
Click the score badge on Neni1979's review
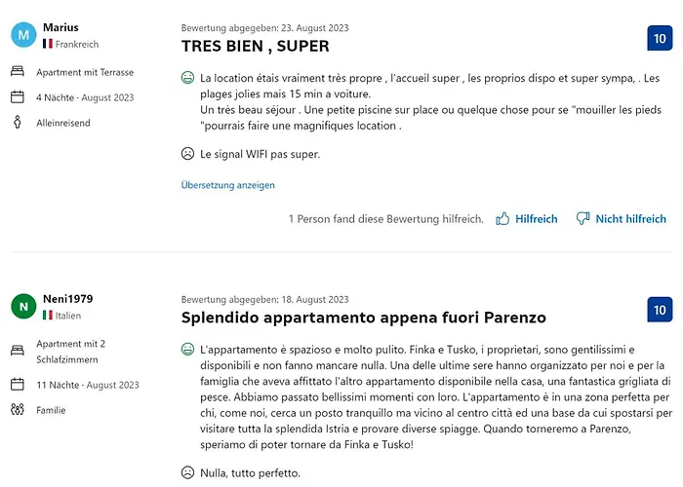660,310
